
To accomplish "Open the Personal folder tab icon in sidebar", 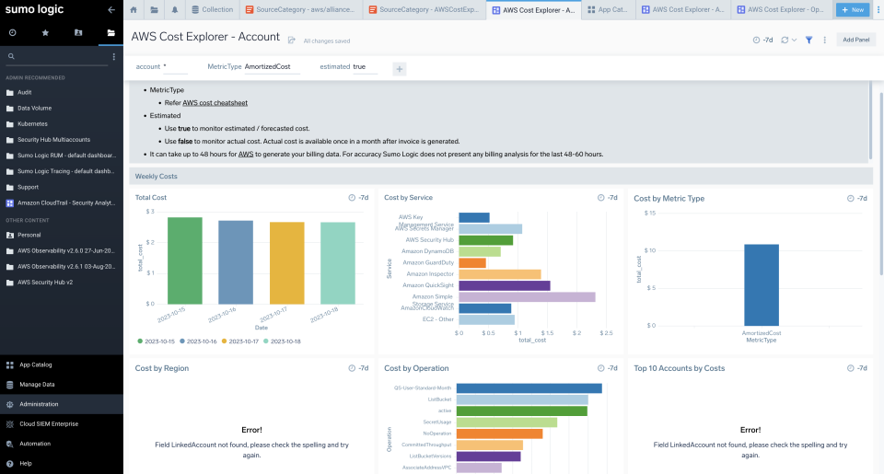I will [x=78, y=33].
